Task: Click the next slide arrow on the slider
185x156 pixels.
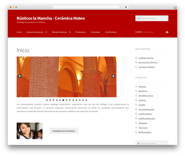Action: (113, 76)
